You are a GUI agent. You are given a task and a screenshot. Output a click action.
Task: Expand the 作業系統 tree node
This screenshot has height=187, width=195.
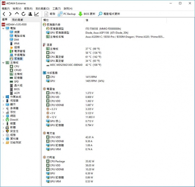pos(3,97)
